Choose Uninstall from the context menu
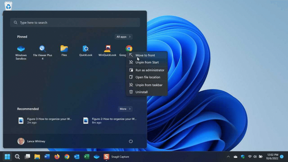Screen dimensions: 288x162 [x=147, y=92]
